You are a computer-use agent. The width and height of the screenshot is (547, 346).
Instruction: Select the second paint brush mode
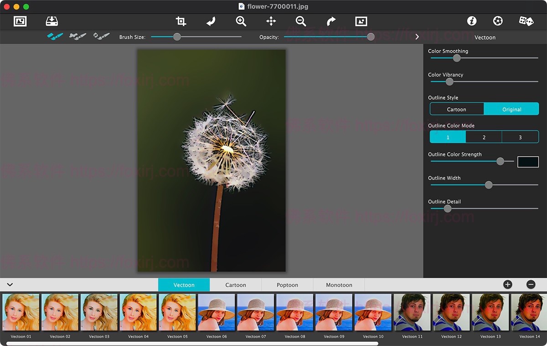tap(77, 36)
